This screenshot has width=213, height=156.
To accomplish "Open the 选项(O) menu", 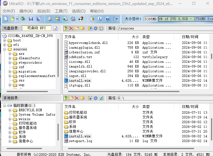I will pos(79,11).
